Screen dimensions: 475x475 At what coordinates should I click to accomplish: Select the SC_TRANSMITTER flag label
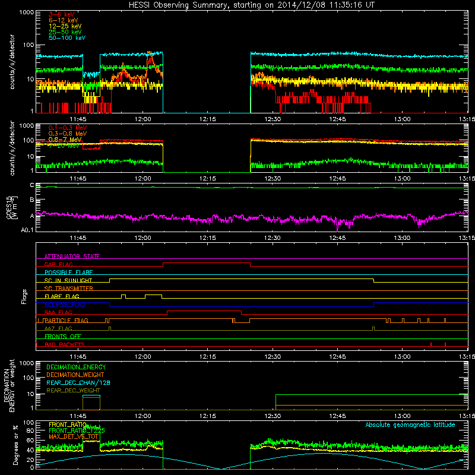click(x=69, y=289)
